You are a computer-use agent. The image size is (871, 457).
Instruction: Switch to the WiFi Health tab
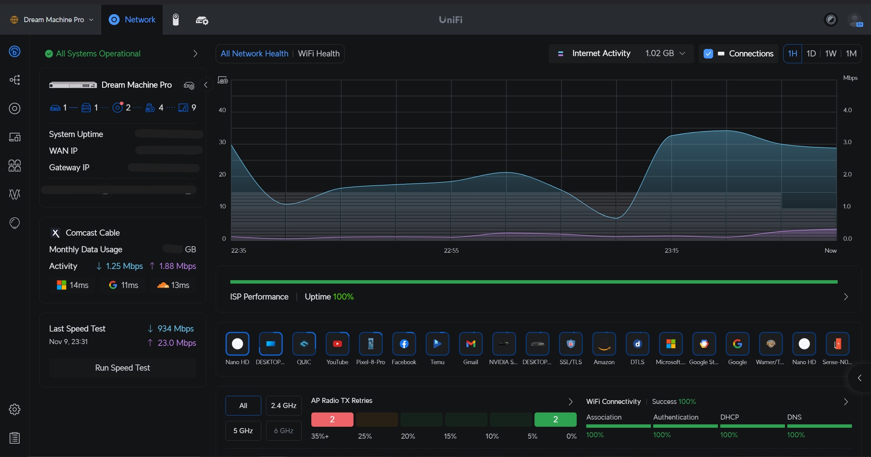(x=318, y=54)
